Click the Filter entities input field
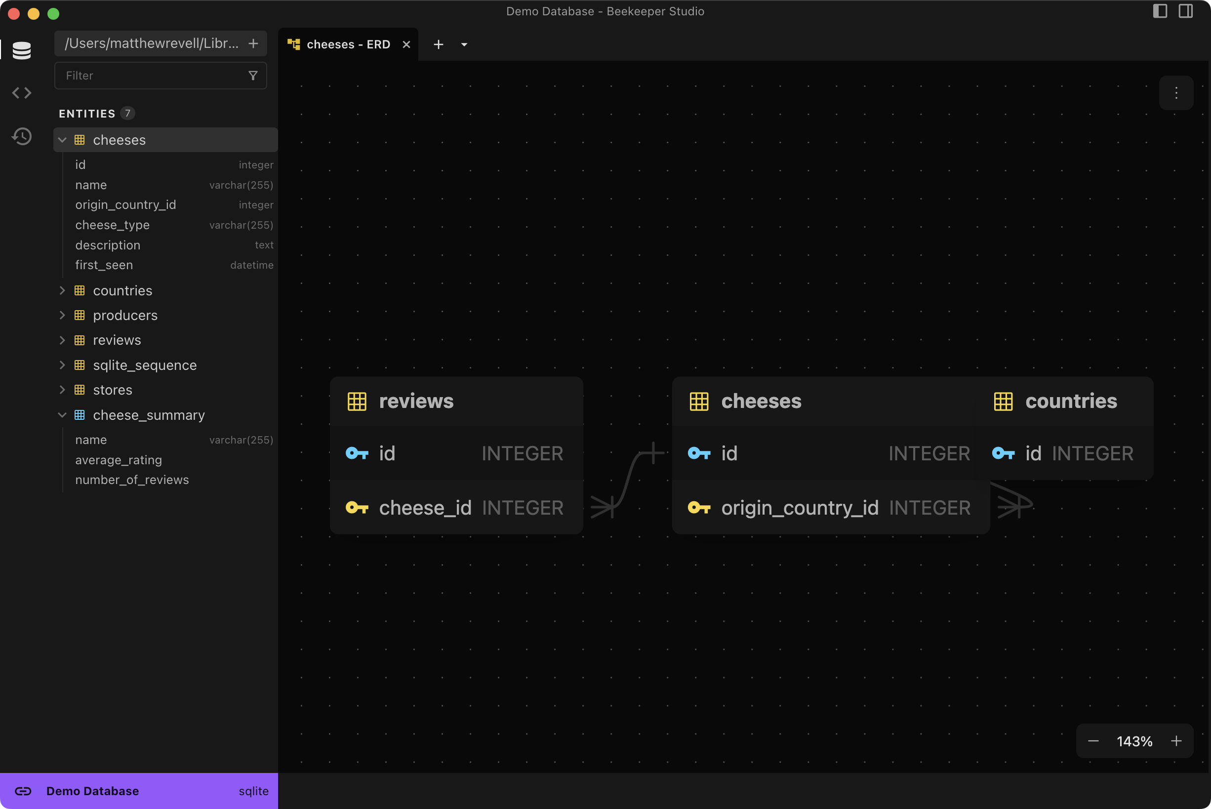The height and width of the screenshot is (809, 1211). coord(152,76)
